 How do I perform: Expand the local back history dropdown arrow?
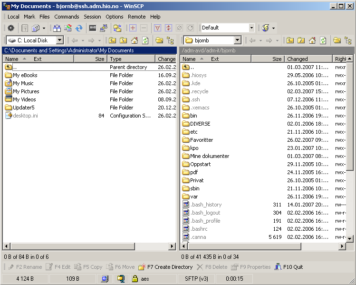(x=83, y=40)
